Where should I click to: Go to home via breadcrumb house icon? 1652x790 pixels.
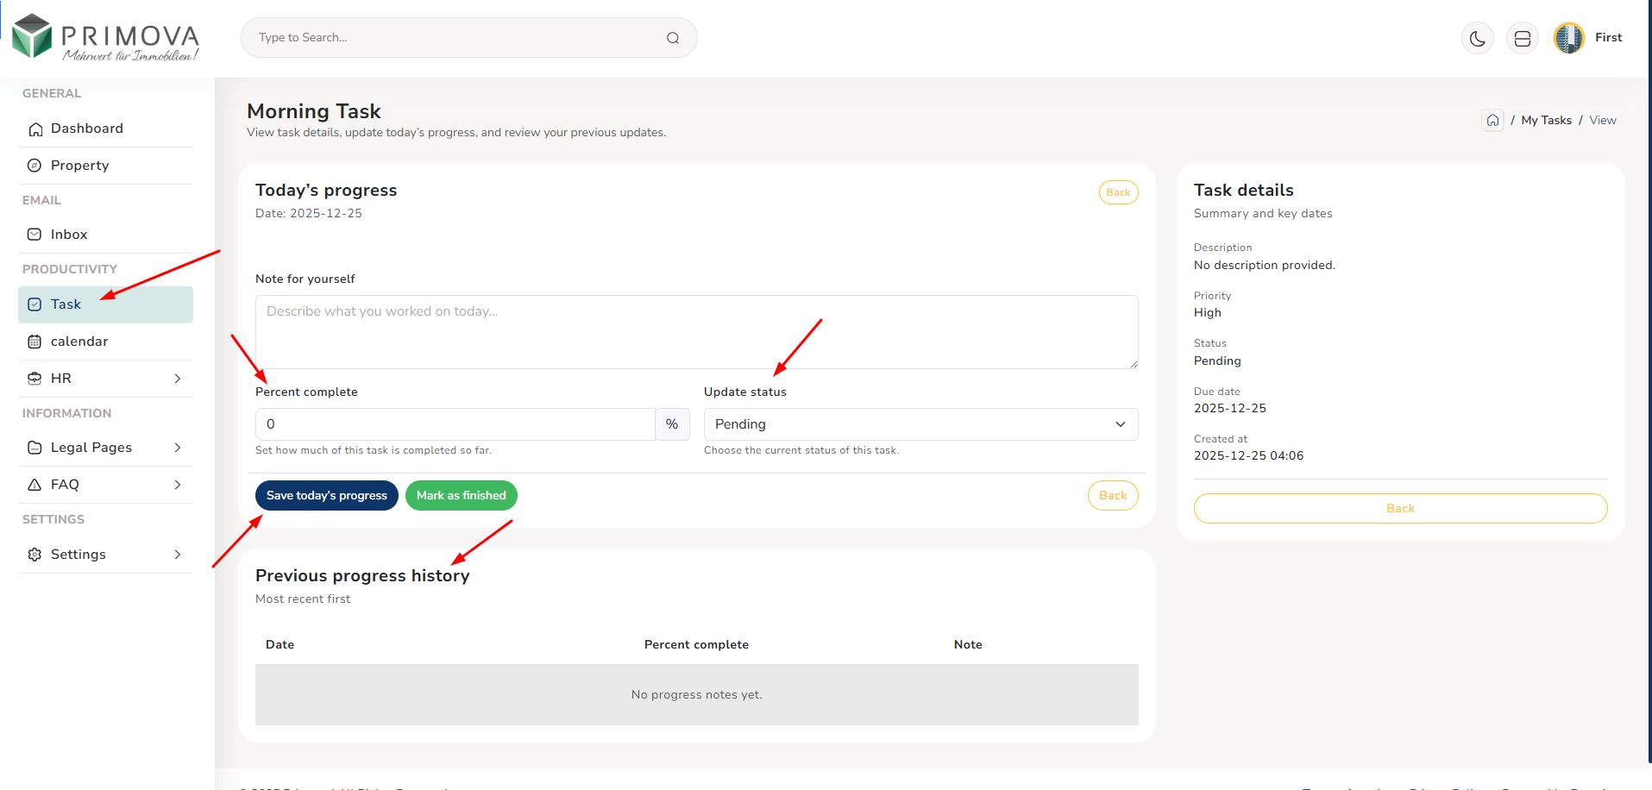[x=1492, y=120]
